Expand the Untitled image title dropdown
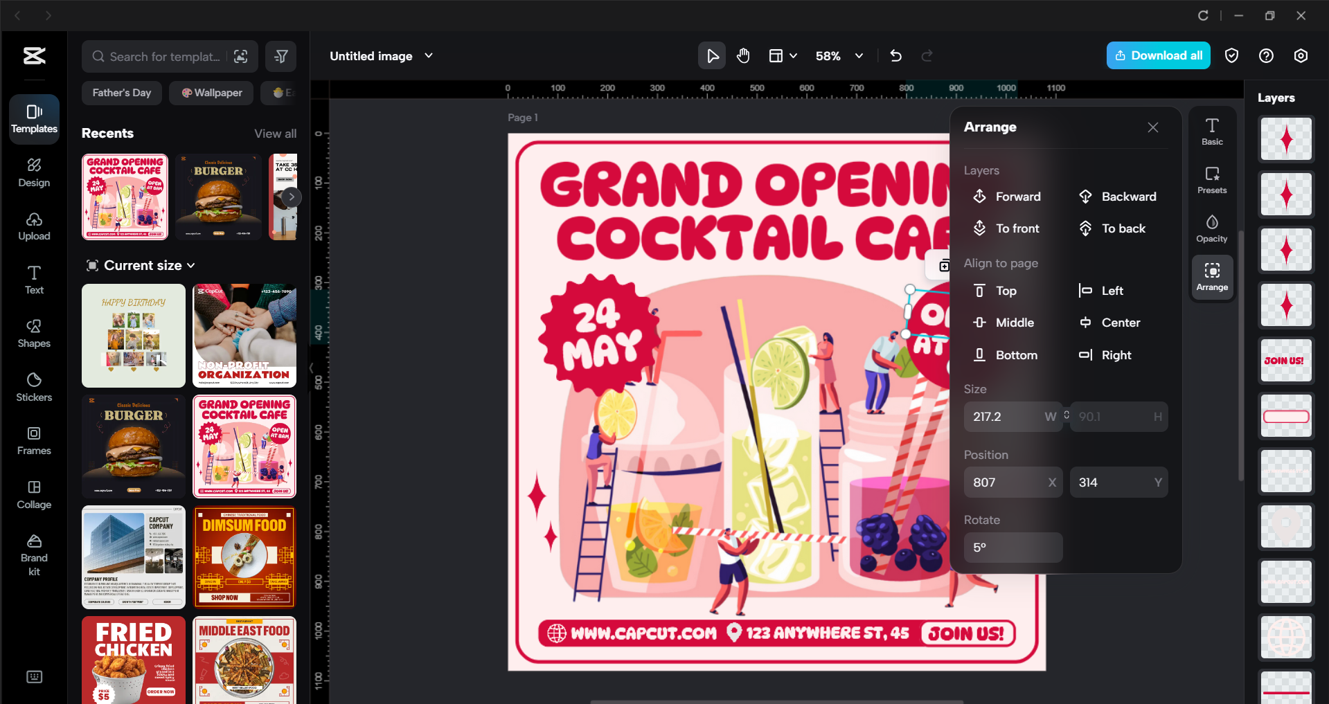Image resolution: width=1329 pixels, height=704 pixels. pyautogui.click(x=429, y=55)
